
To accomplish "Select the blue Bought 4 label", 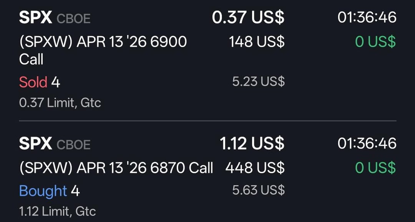I will click(49, 191).
